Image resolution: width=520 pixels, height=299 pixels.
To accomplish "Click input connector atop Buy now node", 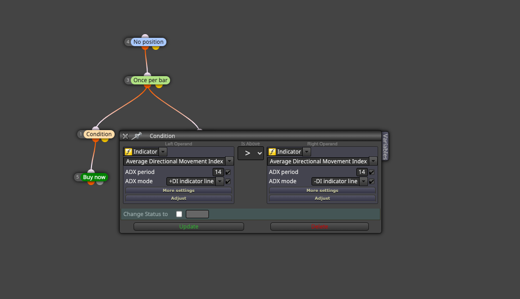I will pos(91,172).
